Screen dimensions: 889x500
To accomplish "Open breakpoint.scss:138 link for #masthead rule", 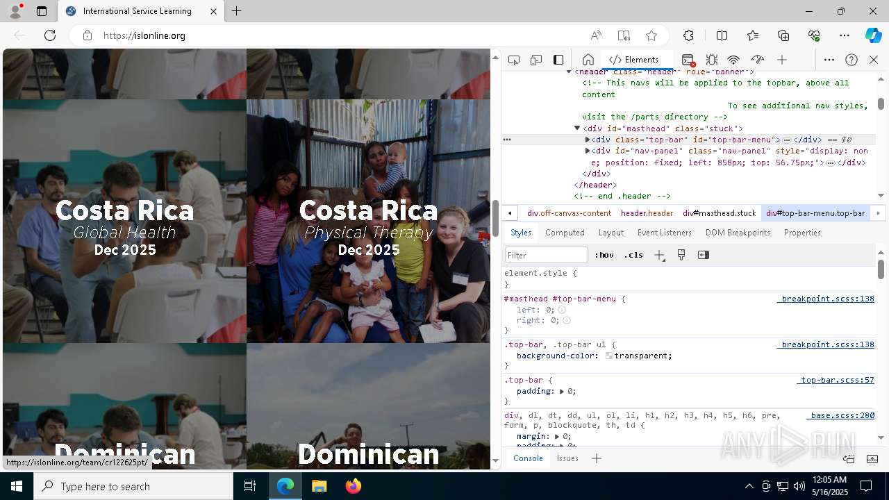I will point(826,299).
